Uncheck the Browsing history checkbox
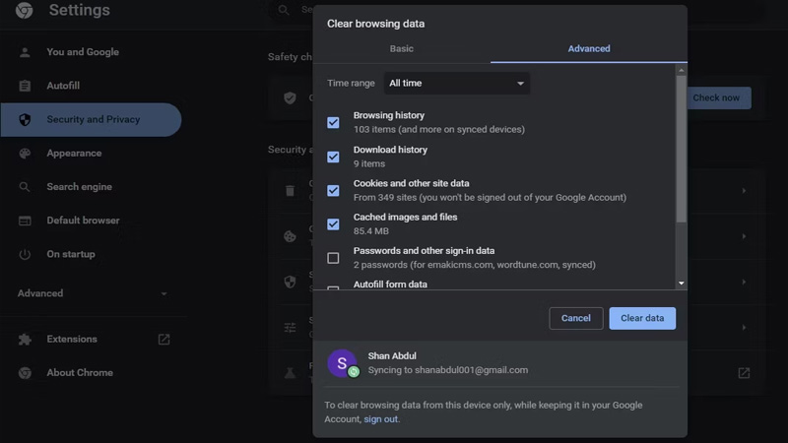The image size is (788, 443). click(x=333, y=122)
